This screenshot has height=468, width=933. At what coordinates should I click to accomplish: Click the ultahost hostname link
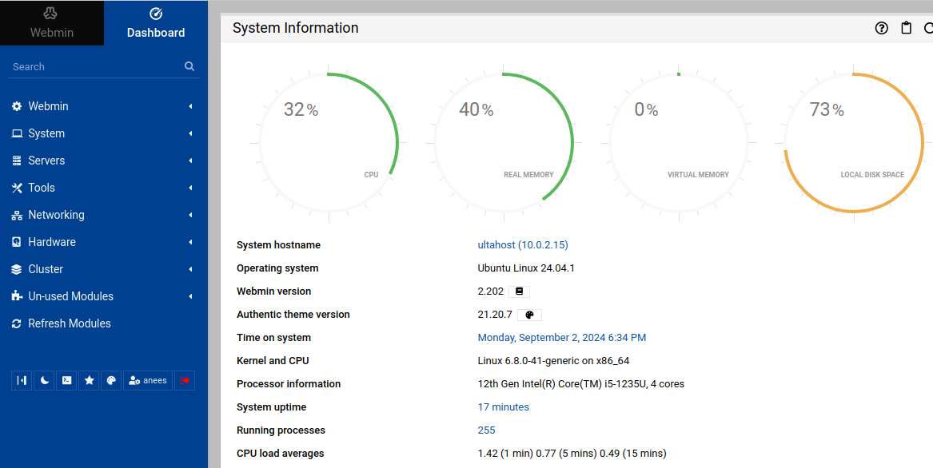[524, 244]
